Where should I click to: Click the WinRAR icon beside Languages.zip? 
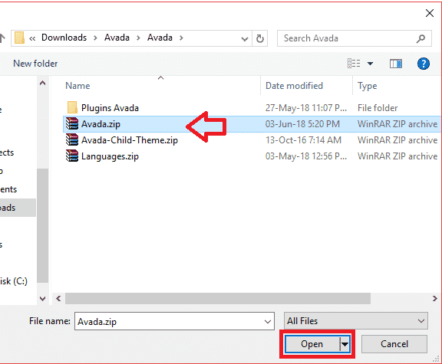[x=71, y=156]
